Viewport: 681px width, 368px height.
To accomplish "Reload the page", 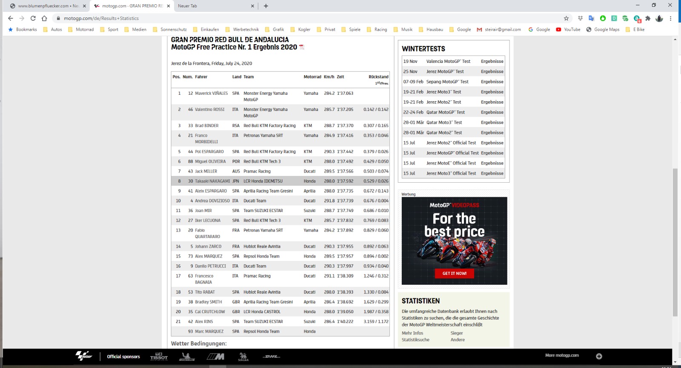I will tap(33, 18).
